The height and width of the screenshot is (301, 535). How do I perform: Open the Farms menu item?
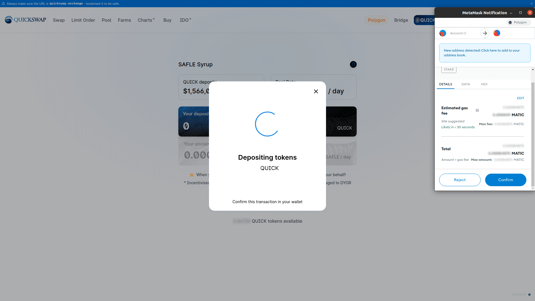tap(124, 20)
